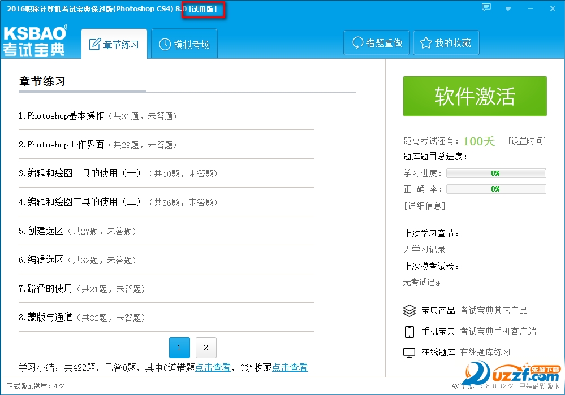Click 无考试记录 text
Image resolution: width=565 pixels, height=395 pixels.
(422, 282)
